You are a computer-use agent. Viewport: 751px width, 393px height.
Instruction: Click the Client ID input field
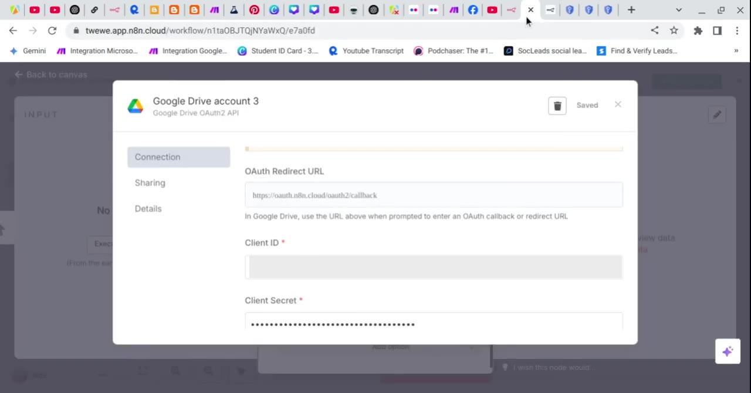click(x=434, y=267)
